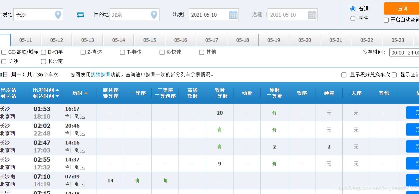Click 二等座 有 for the 07:10 train
Viewport: 419px width, 194px height.
[165, 181]
